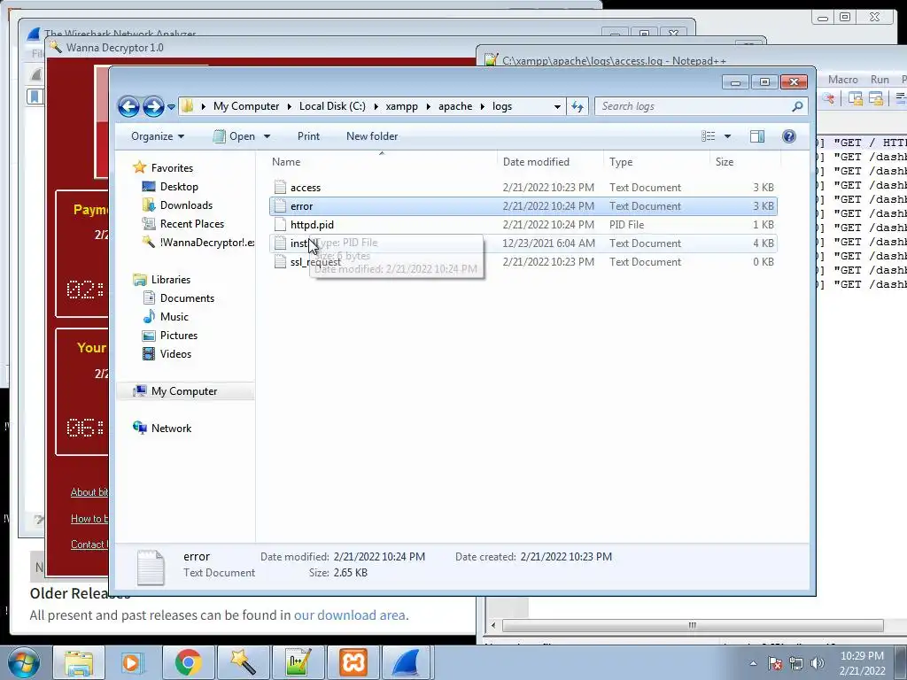This screenshot has width=907, height=680.
Task: Select My Computer in navigation pane
Action: 184,391
